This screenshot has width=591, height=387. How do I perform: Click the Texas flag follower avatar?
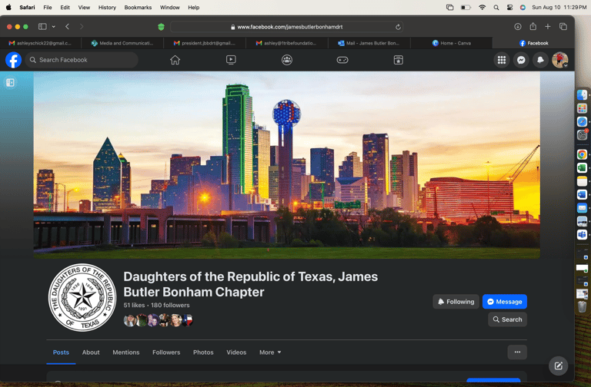187,320
